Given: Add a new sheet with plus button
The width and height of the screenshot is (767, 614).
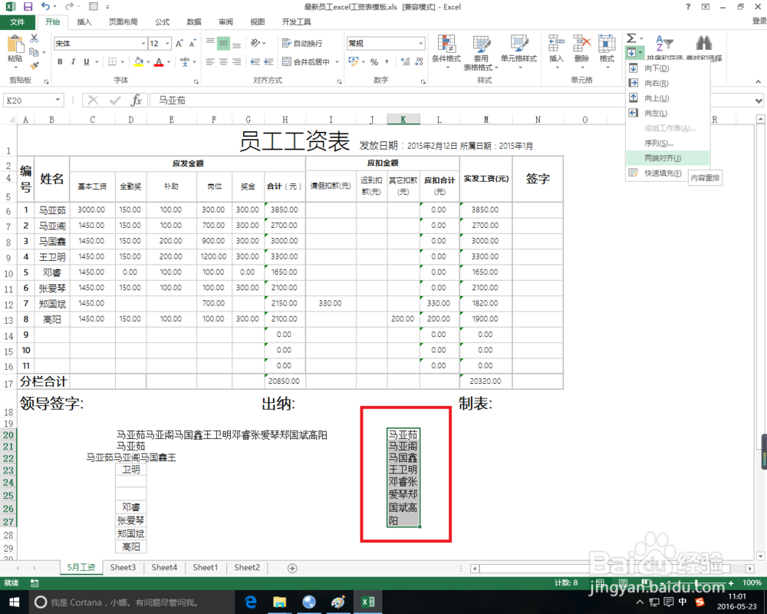Looking at the screenshot, I should [292, 568].
